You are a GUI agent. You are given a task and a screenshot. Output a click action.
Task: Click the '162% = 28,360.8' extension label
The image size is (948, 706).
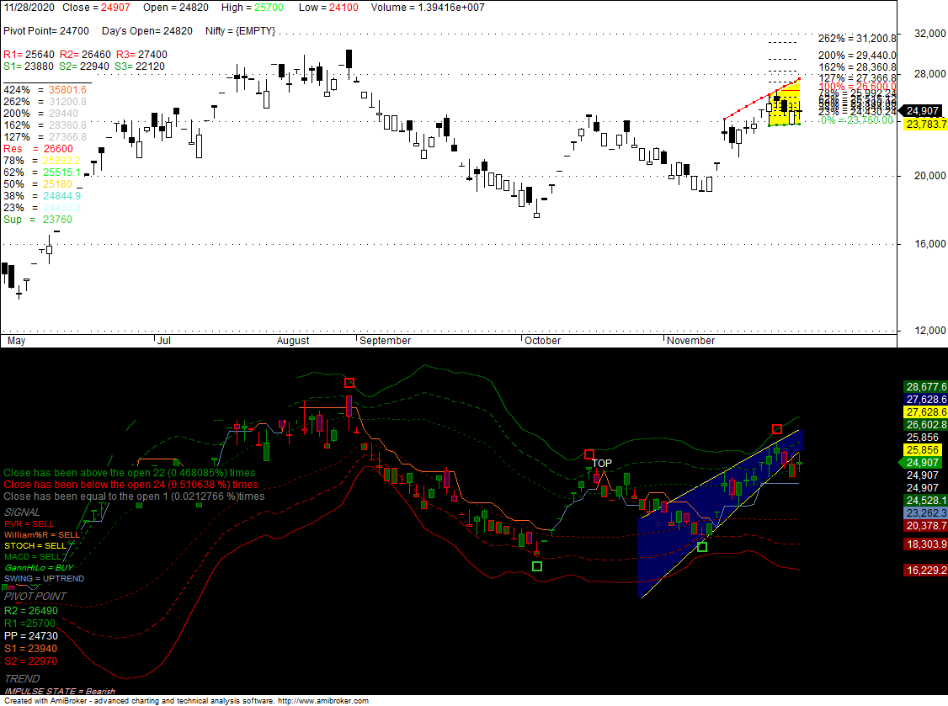pyautogui.click(x=857, y=67)
